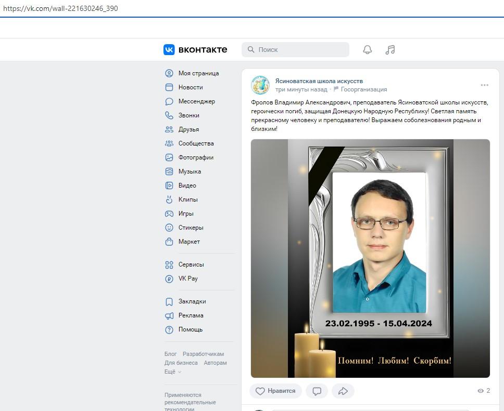
Task: Click the Друзья people icon
Action: coord(169,129)
